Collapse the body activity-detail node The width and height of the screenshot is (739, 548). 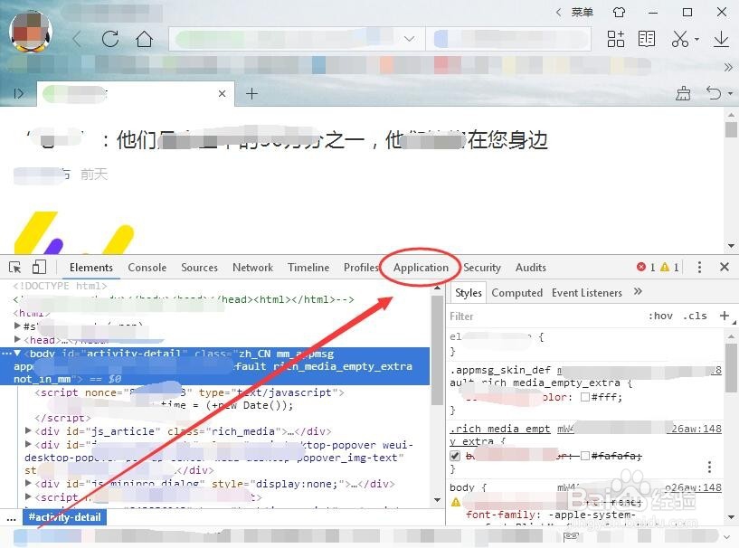click(17, 353)
